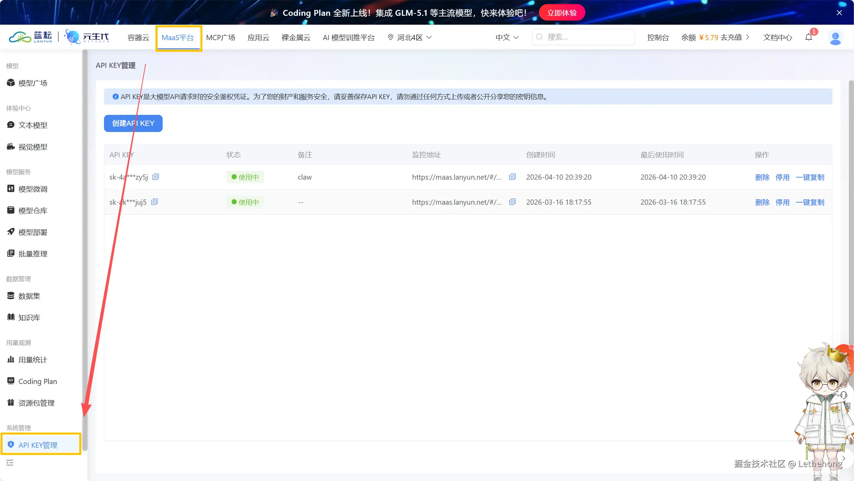Open 用量统计 in the sidebar
The width and height of the screenshot is (854, 481).
[33, 360]
